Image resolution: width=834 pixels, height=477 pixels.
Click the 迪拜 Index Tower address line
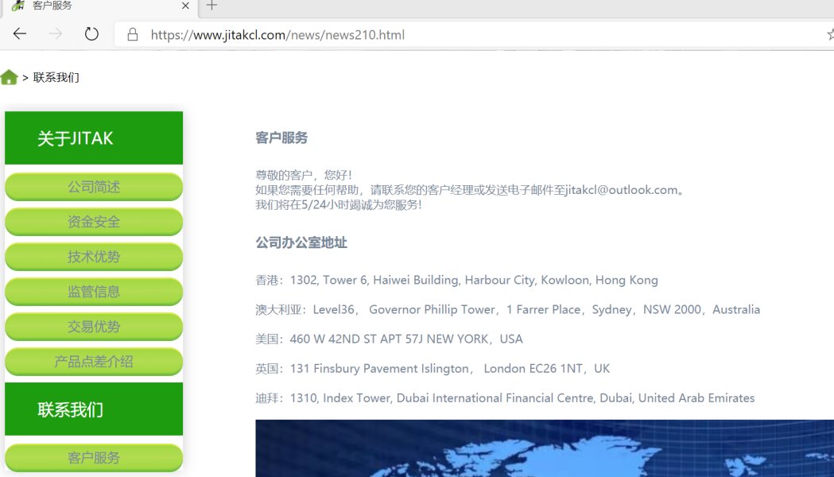(x=505, y=397)
